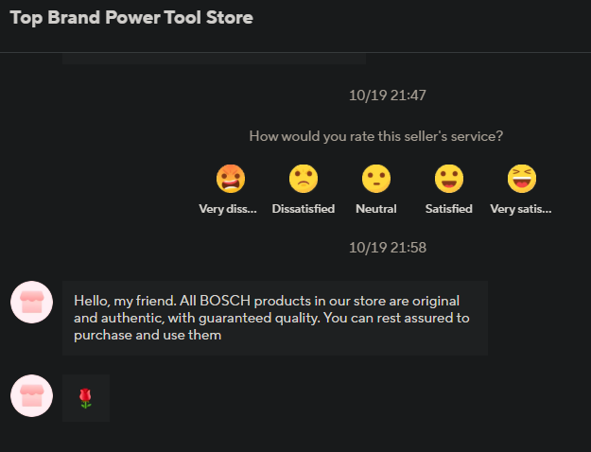Choose the Very satisfied laughing emoji
This screenshot has width=591, height=452.
(521, 178)
